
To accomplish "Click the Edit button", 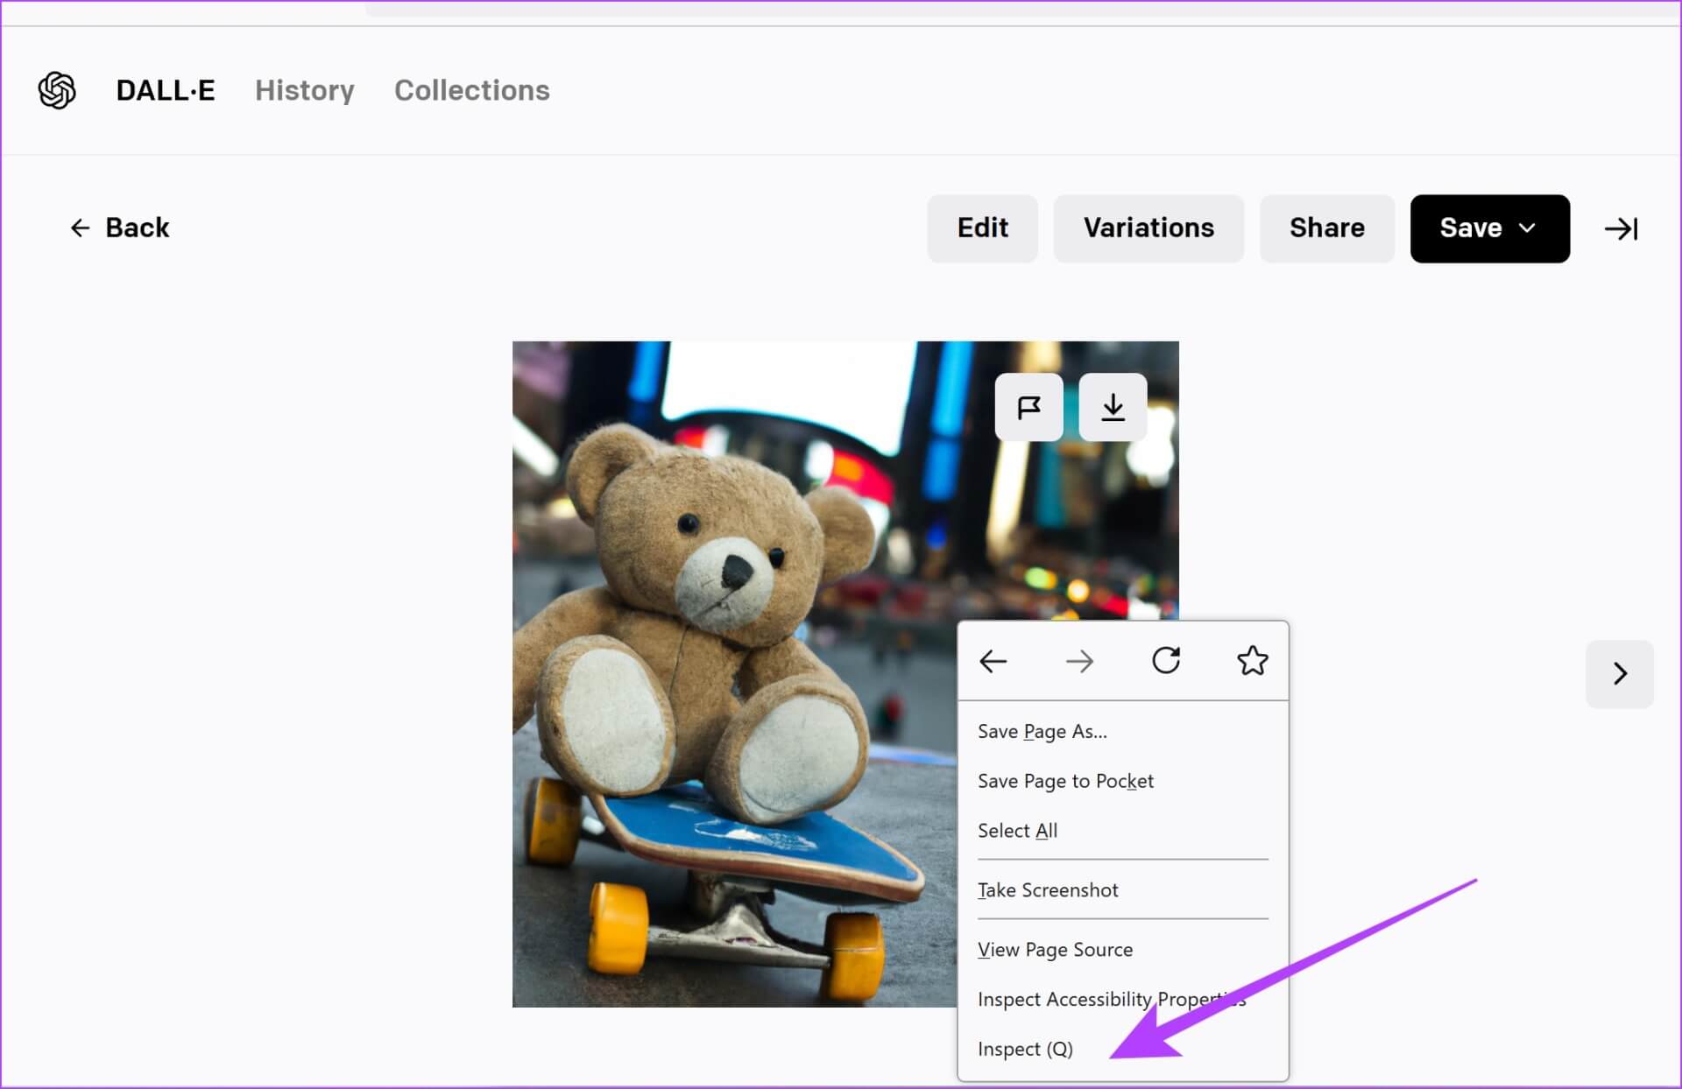I will coord(981,227).
